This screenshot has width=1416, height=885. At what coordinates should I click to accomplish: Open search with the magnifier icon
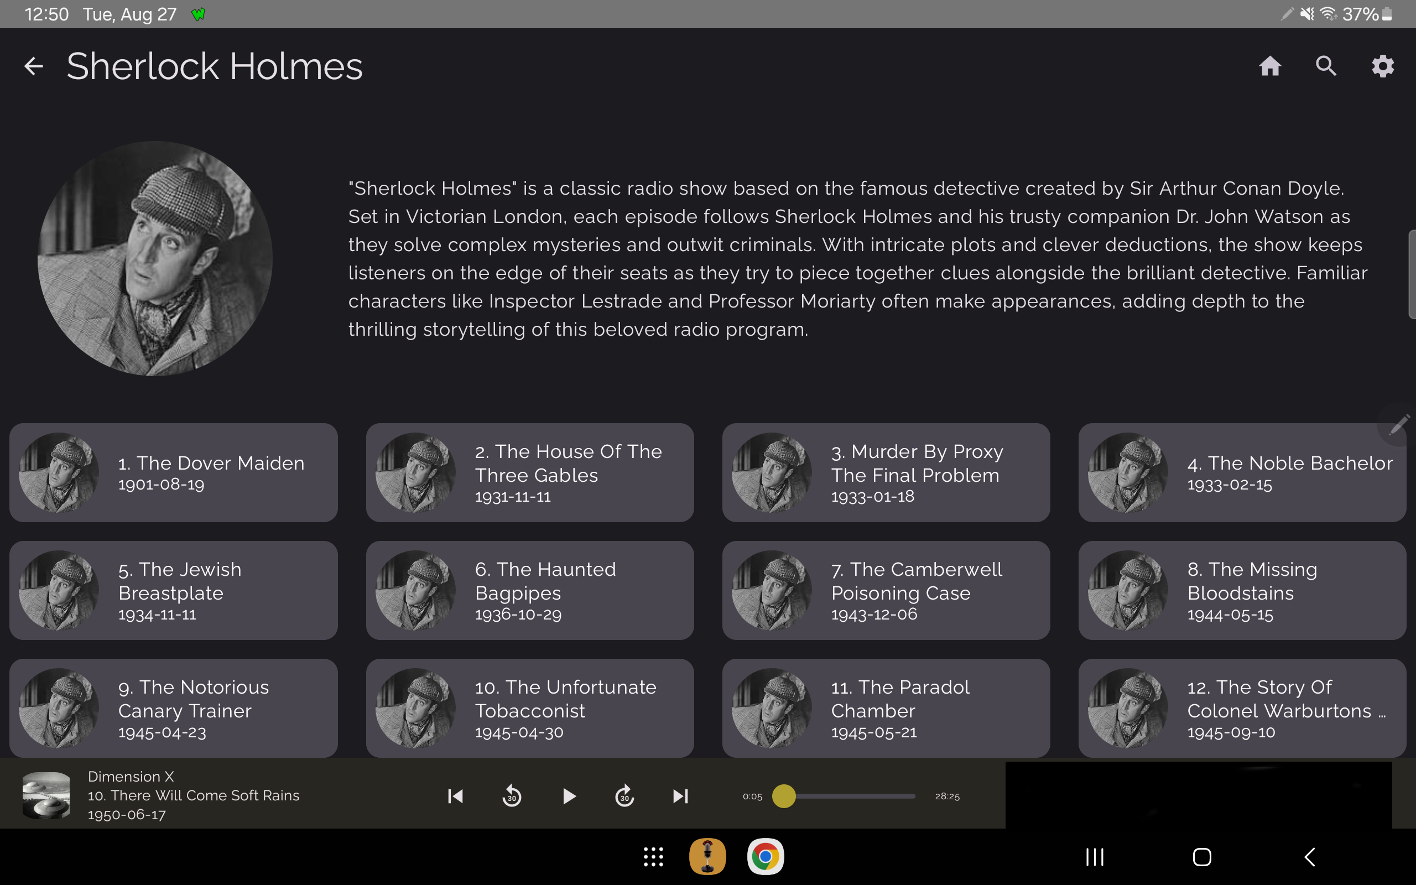tap(1325, 66)
